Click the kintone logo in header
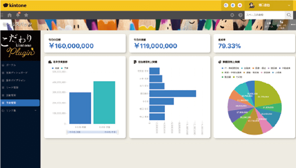The height and width of the screenshot is (168, 296). pyautogui.click(x=16, y=5)
